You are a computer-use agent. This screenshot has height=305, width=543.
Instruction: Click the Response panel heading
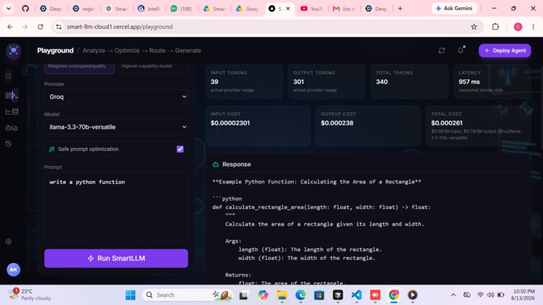coord(236,164)
